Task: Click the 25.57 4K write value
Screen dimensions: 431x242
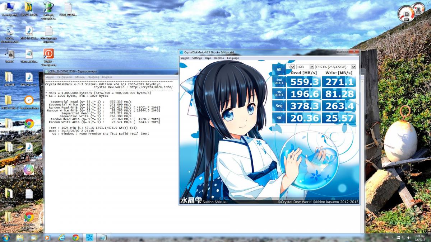Action: [x=339, y=118]
